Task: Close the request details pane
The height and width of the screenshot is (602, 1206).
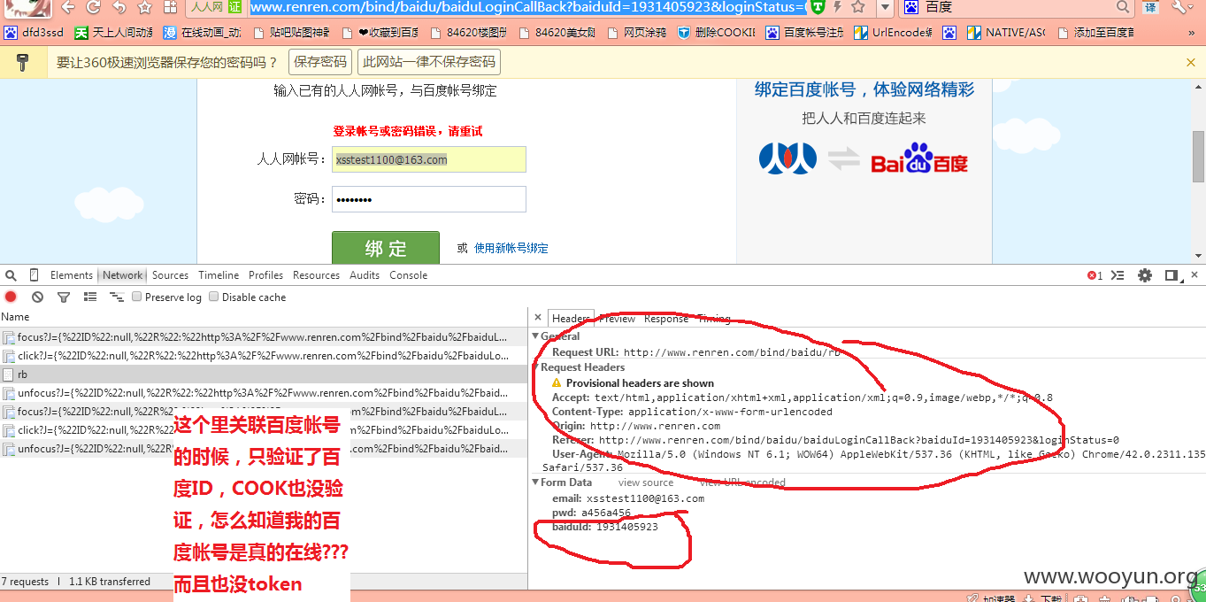Action: click(538, 318)
